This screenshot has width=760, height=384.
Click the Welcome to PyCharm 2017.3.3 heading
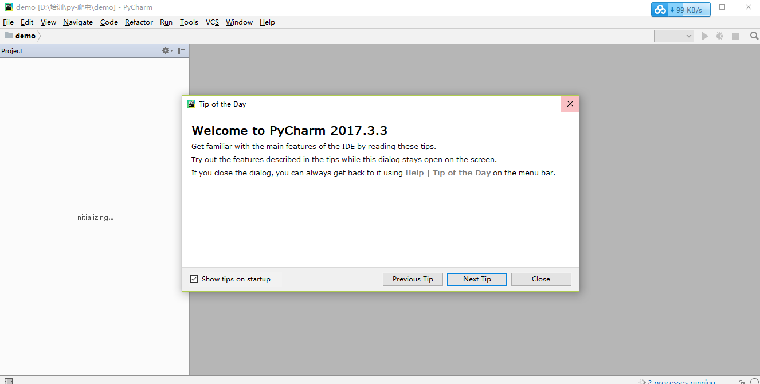[x=289, y=131]
